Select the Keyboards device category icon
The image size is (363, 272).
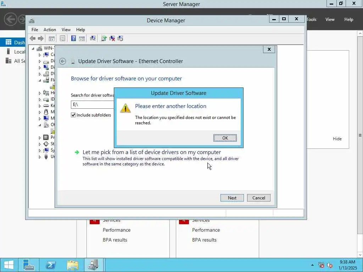46,106
